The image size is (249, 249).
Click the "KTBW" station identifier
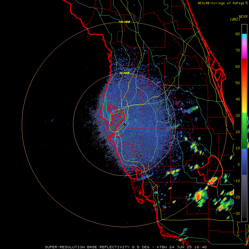coord(162,247)
